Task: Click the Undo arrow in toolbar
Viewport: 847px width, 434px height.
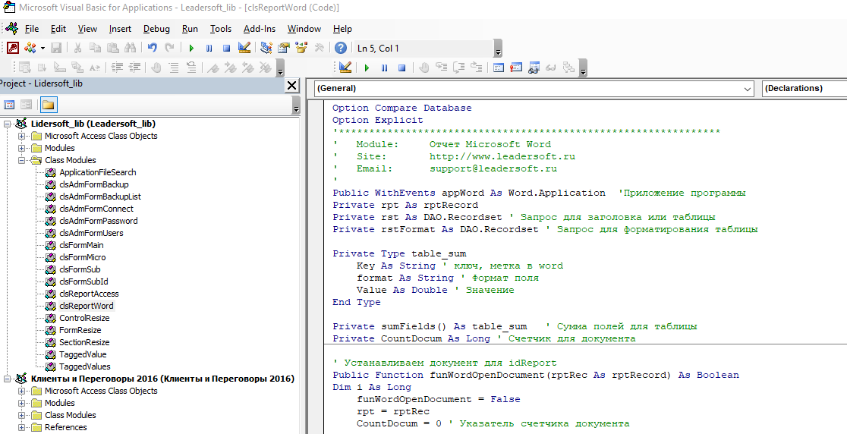Action: (153, 48)
